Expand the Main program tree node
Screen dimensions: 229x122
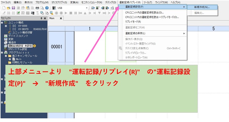[10, 59]
